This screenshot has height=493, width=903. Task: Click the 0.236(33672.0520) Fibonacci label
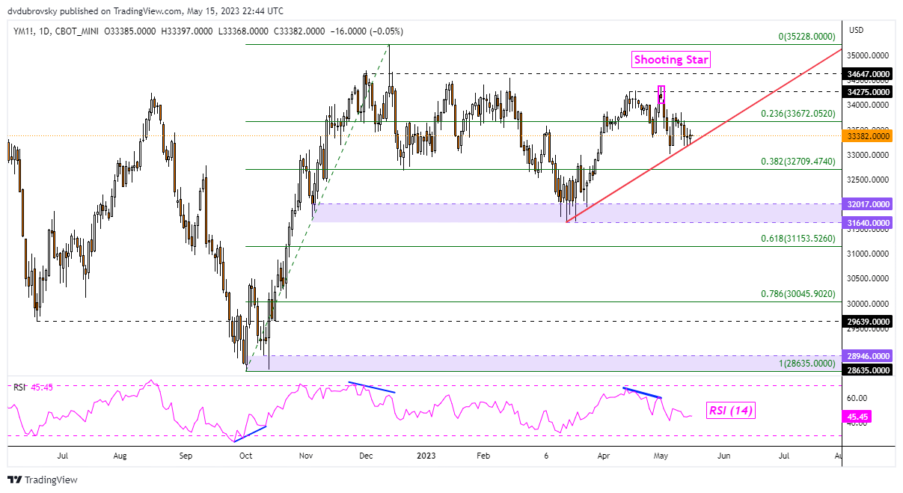click(798, 114)
